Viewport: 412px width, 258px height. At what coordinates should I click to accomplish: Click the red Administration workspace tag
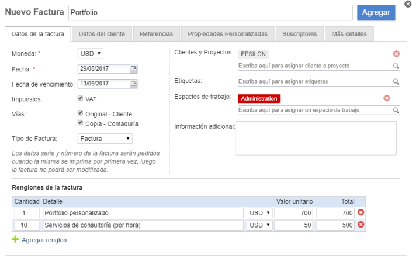click(x=259, y=98)
